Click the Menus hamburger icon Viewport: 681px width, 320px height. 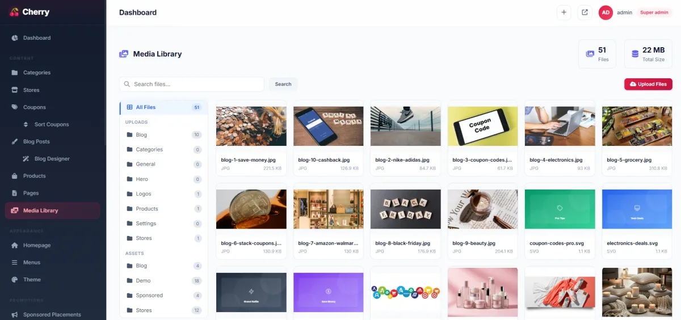pyautogui.click(x=15, y=262)
